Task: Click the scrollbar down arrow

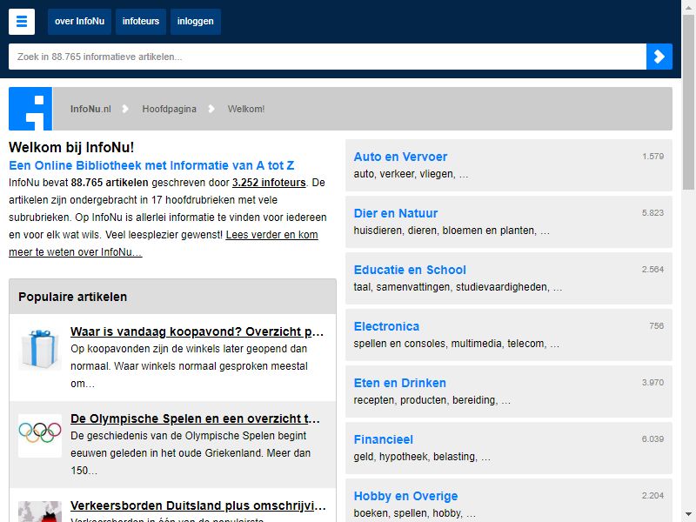Action: tap(689, 515)
